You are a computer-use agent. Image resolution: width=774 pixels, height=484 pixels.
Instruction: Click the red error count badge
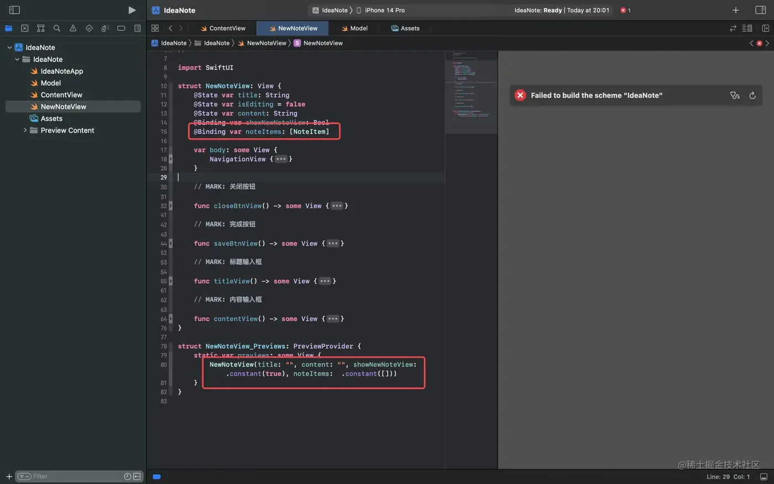pyautogui.click(x=625, y=10)
